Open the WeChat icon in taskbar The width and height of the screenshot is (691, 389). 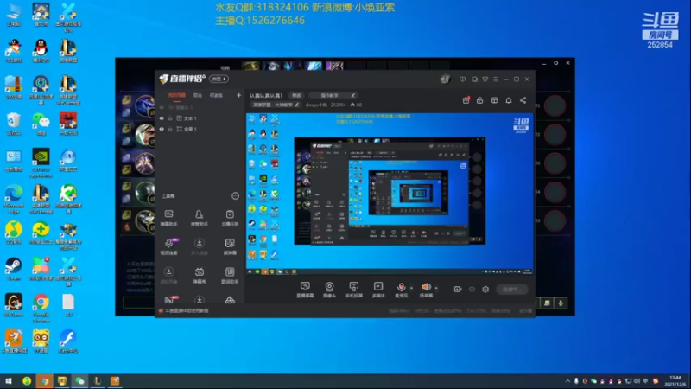[79, 381]
